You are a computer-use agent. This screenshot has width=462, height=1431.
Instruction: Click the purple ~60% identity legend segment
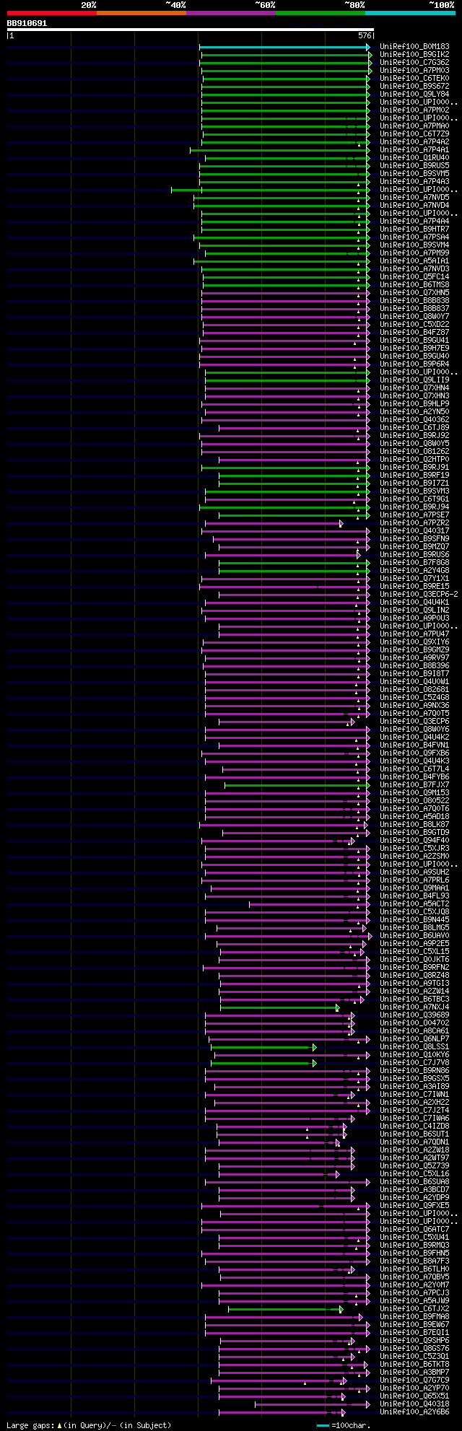click(231, 13)
